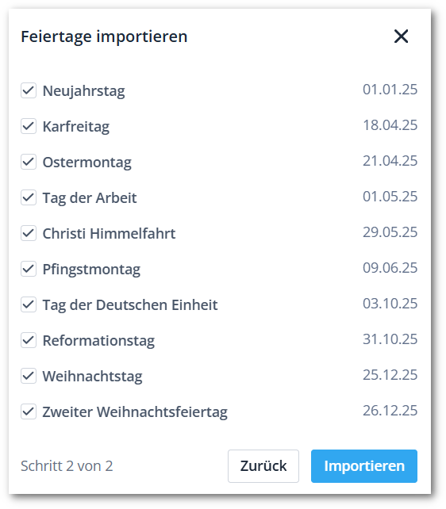Toggle the Karfreitag checkbox
This screenshot has height=509, width=446.
coord(29,126)
